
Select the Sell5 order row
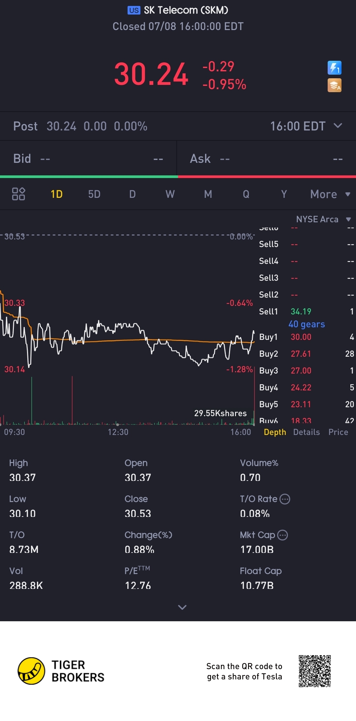306,244
